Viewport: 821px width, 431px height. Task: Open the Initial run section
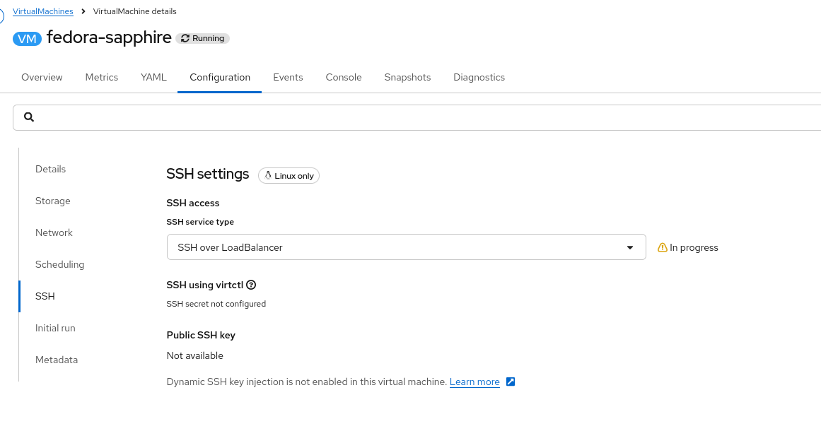pyautogui.click(x=55, y=328)
